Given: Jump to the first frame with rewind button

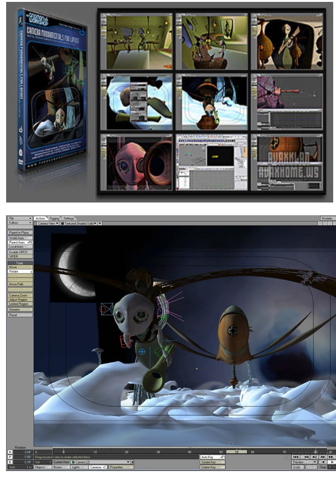Looking at the screenshot, I should coord(296,457).
